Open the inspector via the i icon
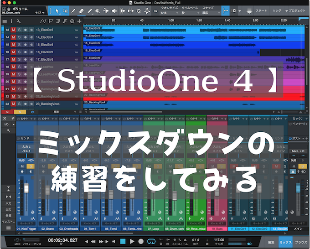This screenshot has height=249, width=310. point(11,21)
